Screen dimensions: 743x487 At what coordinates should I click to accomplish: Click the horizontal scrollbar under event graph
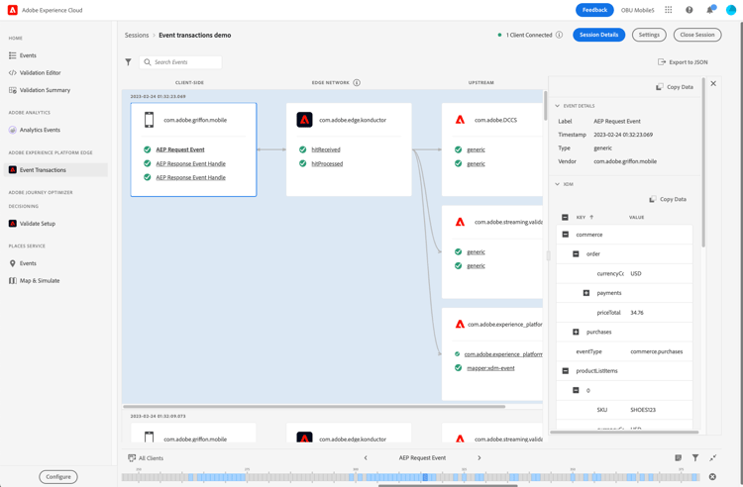pyautogui.click(x=314, y=406)
